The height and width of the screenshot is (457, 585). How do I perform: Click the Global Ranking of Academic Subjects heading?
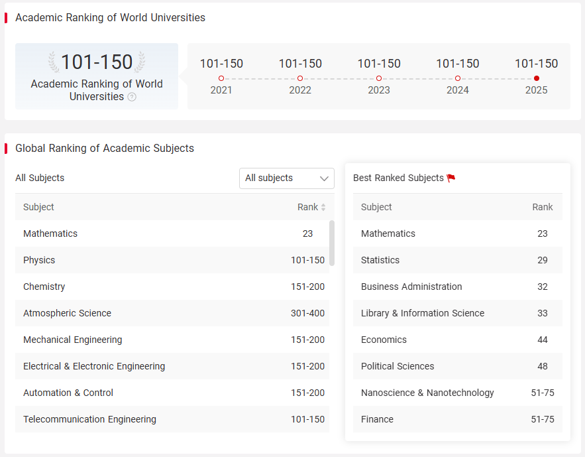(105, 148)
